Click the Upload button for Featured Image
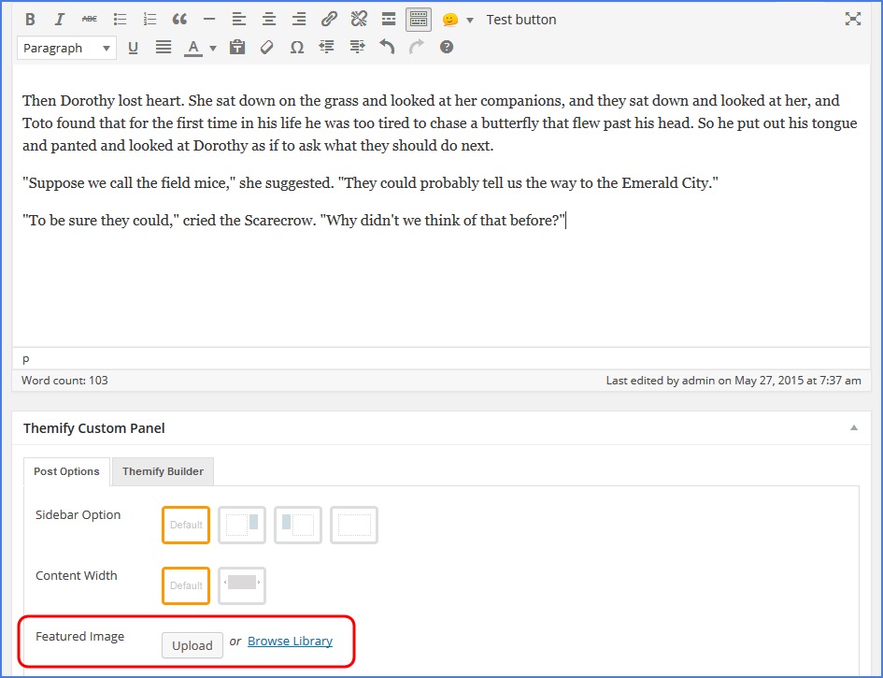 (192, 645)
